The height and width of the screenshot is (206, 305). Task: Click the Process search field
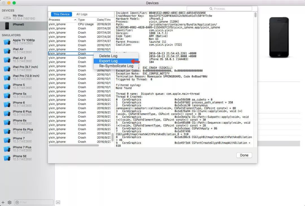(x=219, y=8)
